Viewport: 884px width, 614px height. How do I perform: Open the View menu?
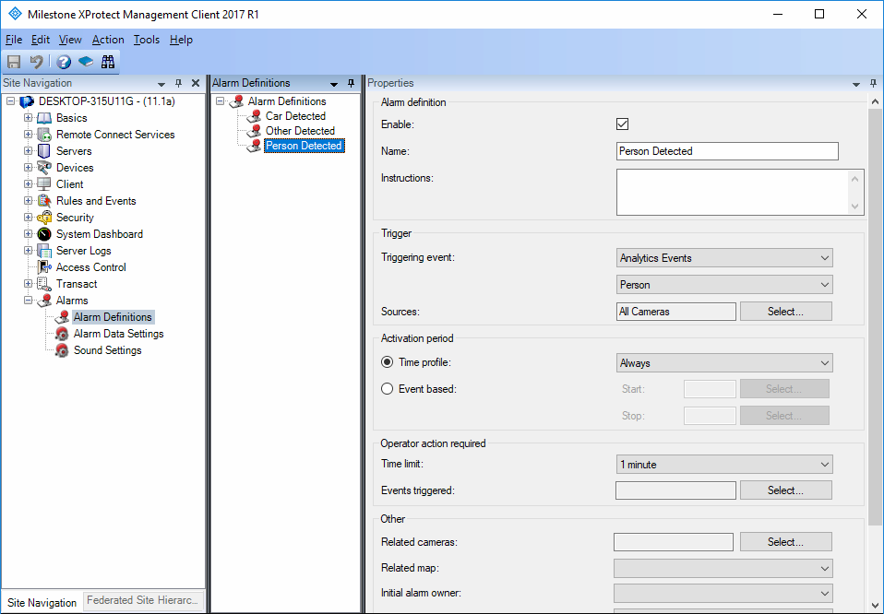coord(70,40)
